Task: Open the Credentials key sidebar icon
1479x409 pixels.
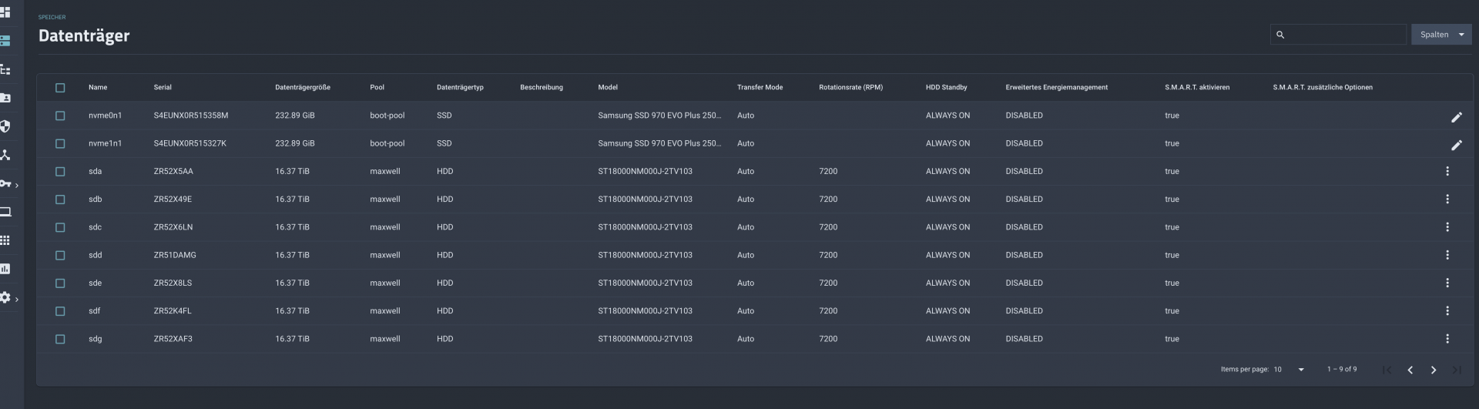Action: 5,183
